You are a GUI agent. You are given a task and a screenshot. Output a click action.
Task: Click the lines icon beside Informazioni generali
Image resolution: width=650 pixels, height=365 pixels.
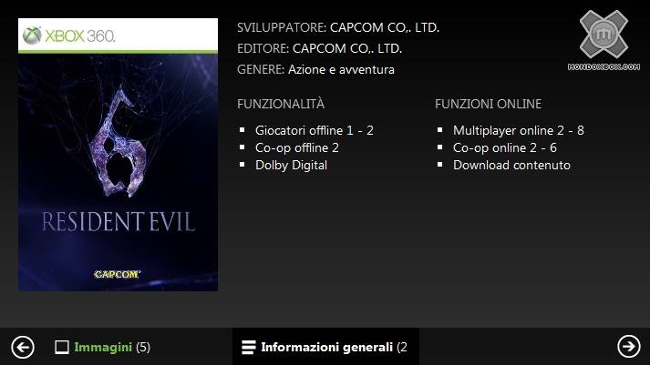click(x=249, y=347)
